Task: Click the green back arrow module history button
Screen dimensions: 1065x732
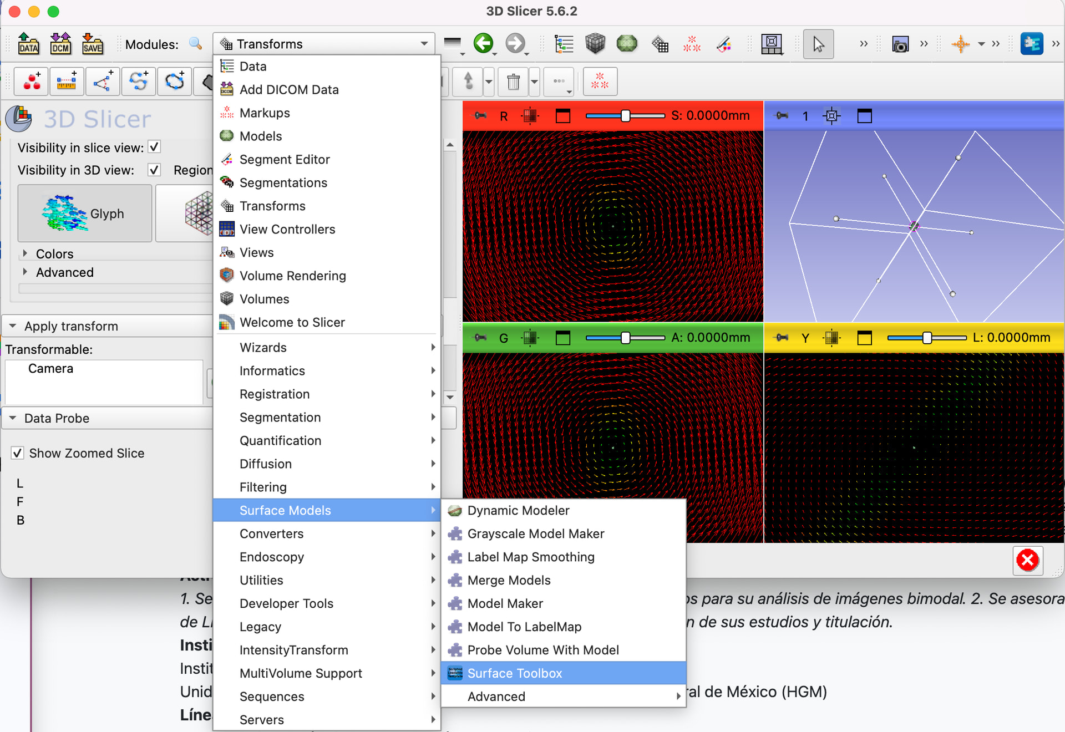Action: click(x=483, y=43)
